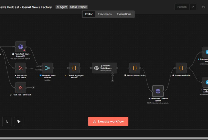Screen dimensions: 208x140
Task: Select the upper Telegram preview node
Action: pos(205,52)
